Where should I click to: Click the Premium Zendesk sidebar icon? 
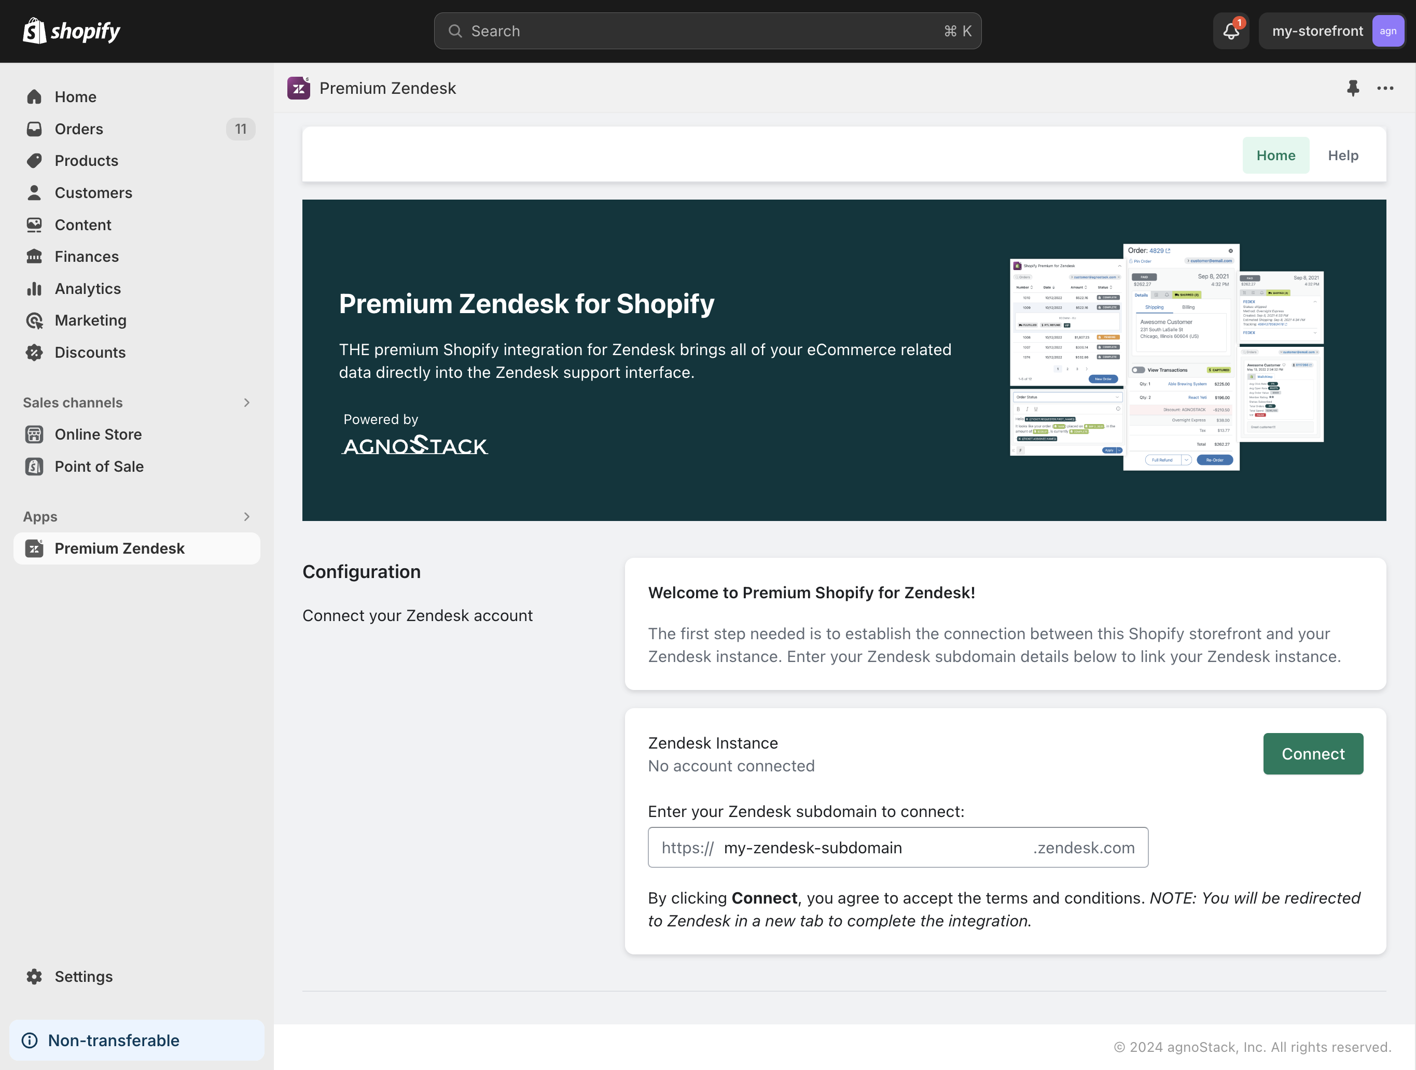[35, 548]
